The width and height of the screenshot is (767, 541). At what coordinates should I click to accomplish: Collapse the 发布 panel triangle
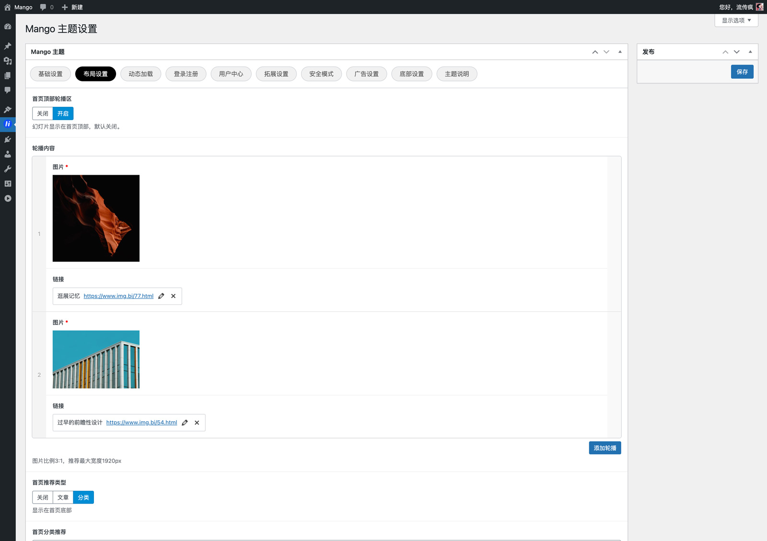(x=750, y=52)
